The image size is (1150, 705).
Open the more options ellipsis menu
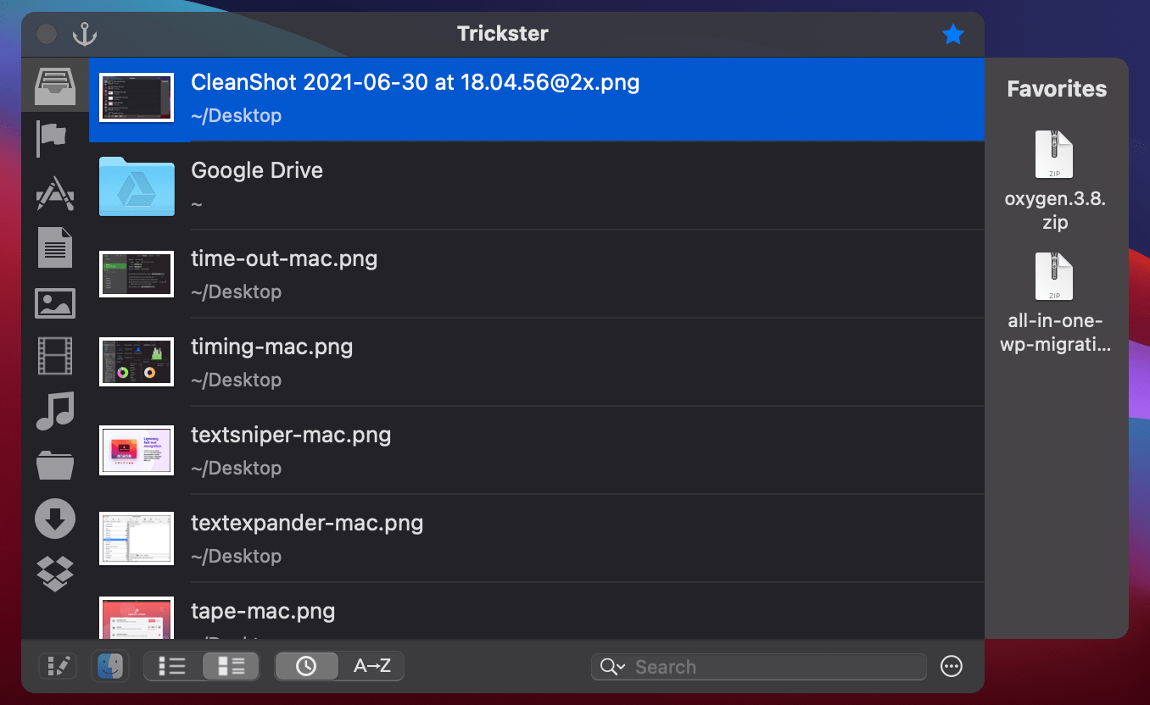pos(952,667)
